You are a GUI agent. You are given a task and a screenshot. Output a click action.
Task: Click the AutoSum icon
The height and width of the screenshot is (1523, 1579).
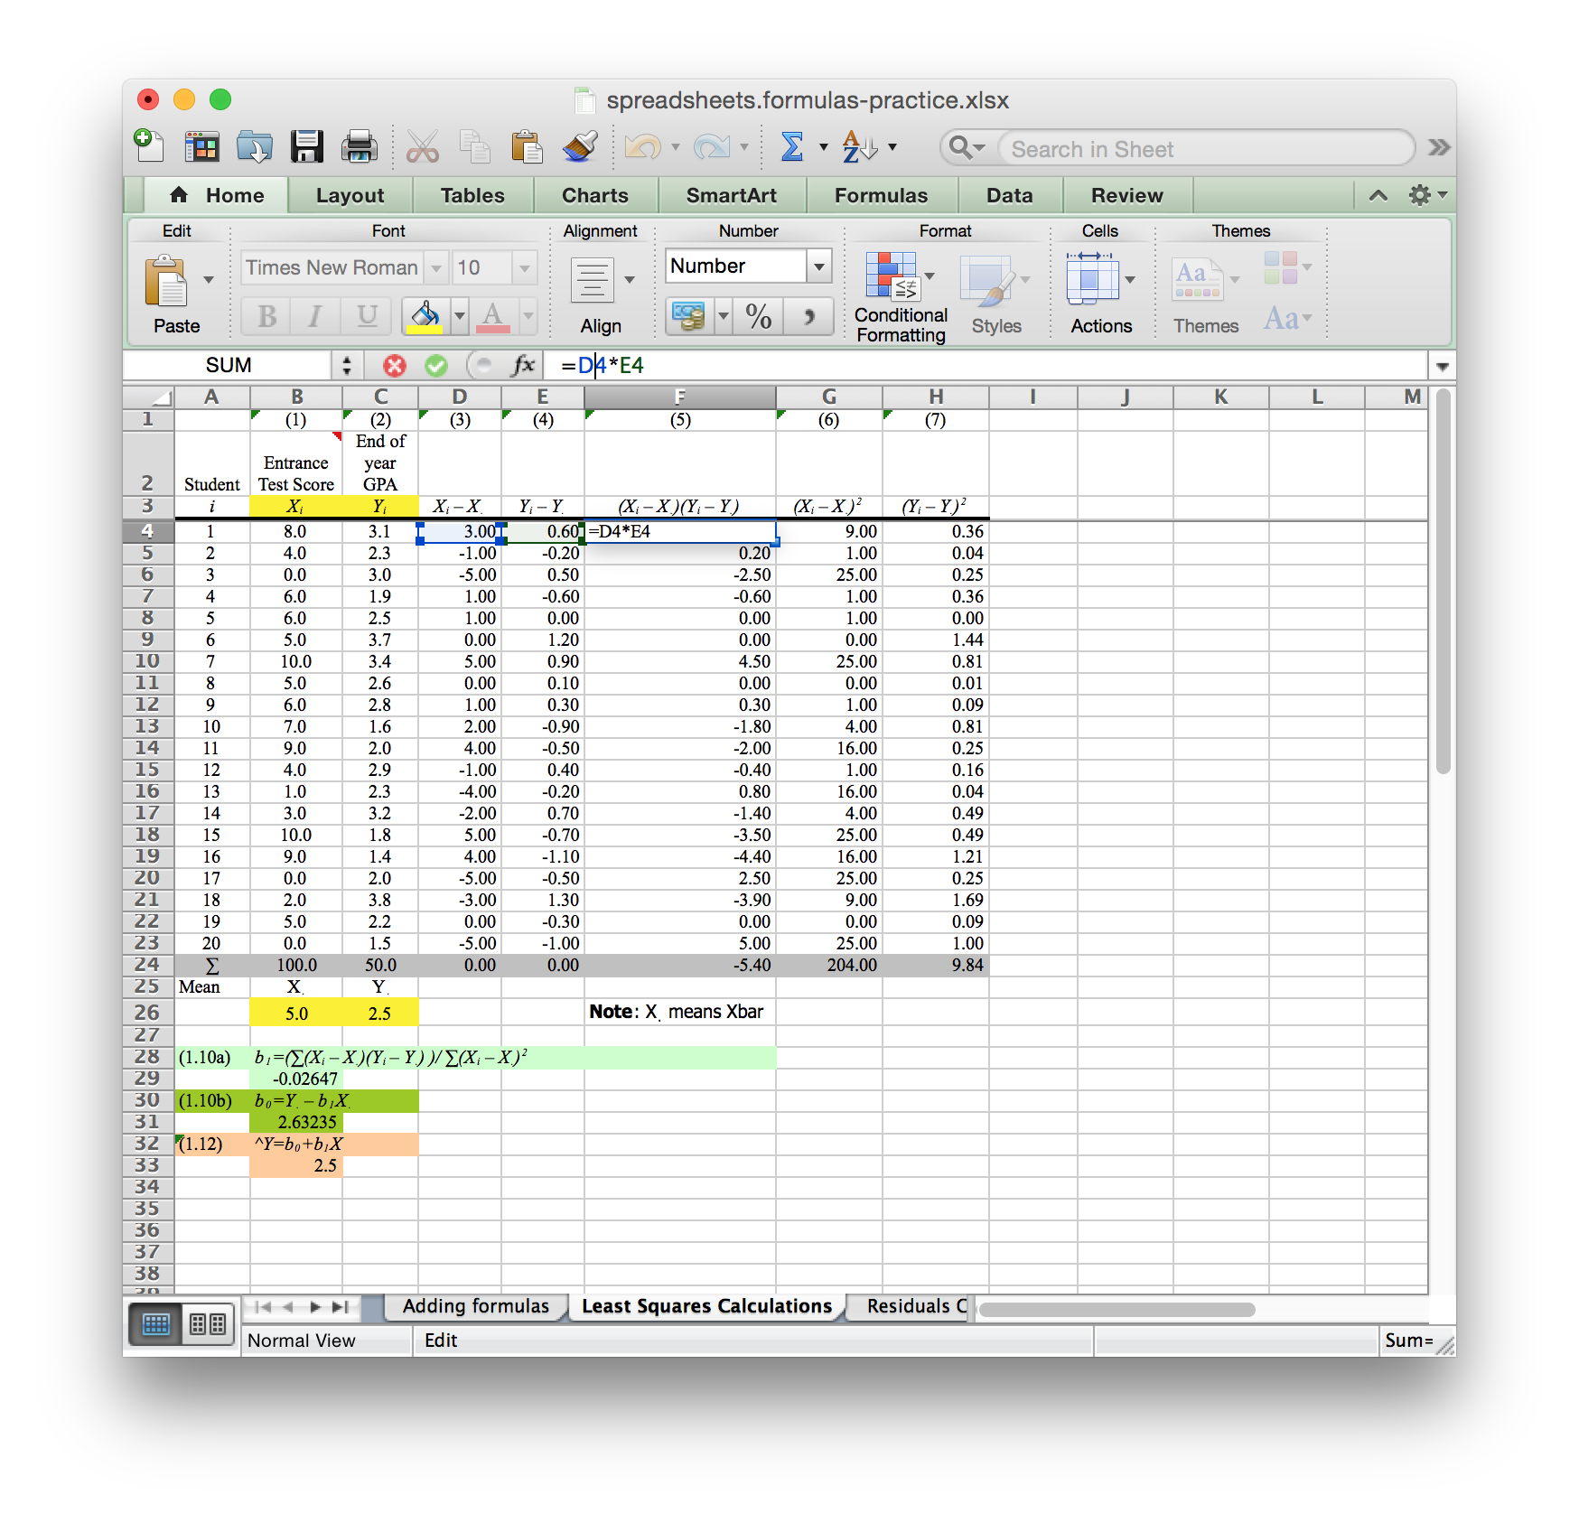coord(793,146)
